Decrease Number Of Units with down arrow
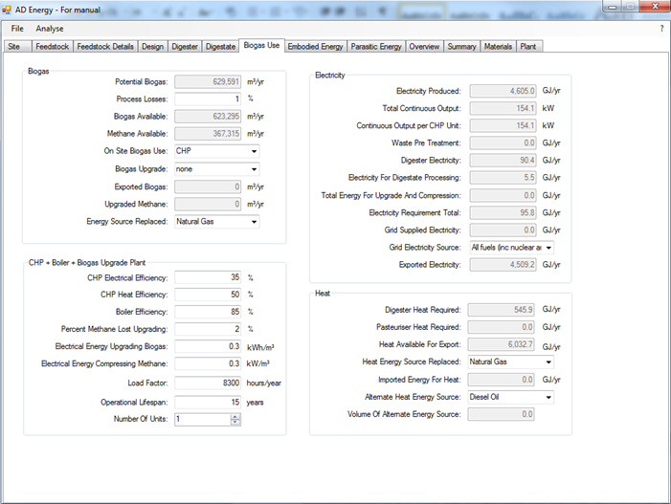 235,422
